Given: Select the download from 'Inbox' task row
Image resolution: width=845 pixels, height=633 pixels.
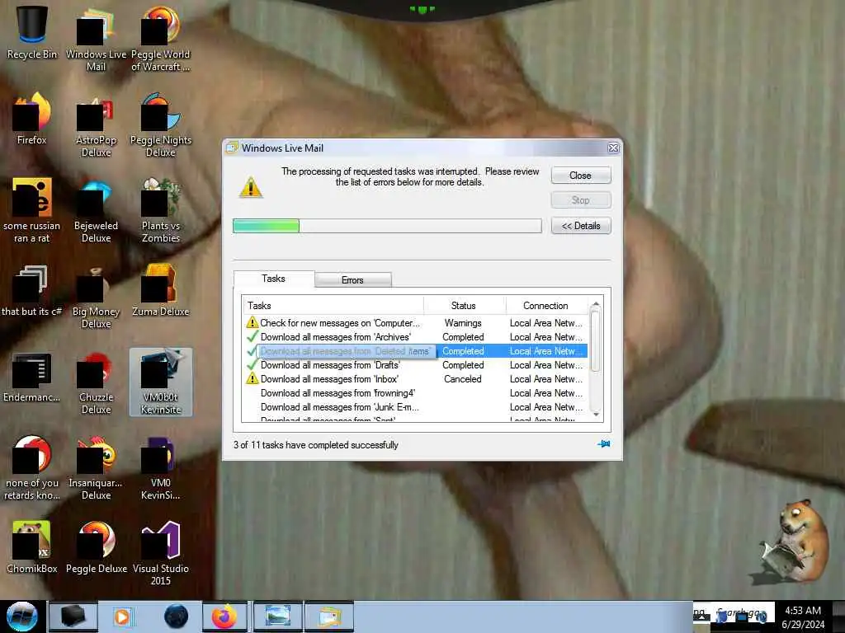Looking at the screenshot, I should click(415, 379).
